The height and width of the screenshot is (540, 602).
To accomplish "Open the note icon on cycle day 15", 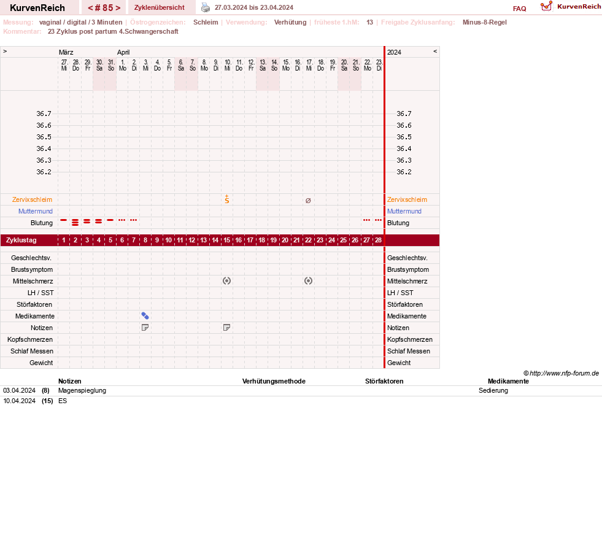I will (x=227, y=328).
